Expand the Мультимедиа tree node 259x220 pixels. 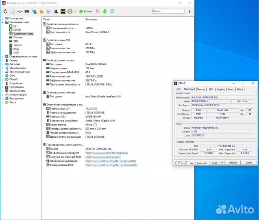(2, 68)
